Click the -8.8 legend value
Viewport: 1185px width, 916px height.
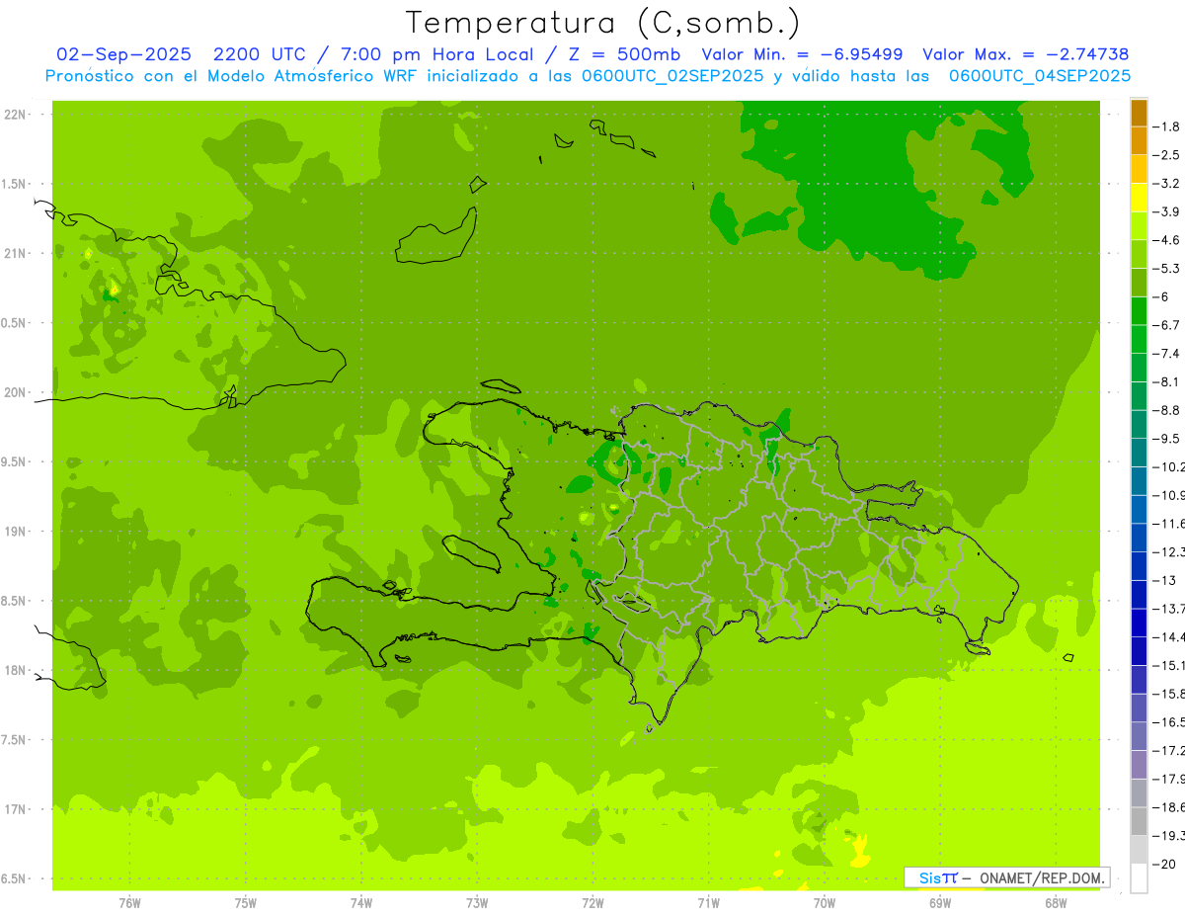click(x=1167, y=410)
